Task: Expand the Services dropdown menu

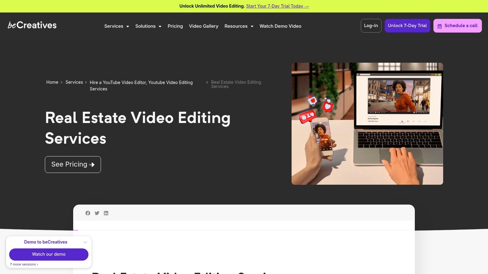Action: pos(117,26)
